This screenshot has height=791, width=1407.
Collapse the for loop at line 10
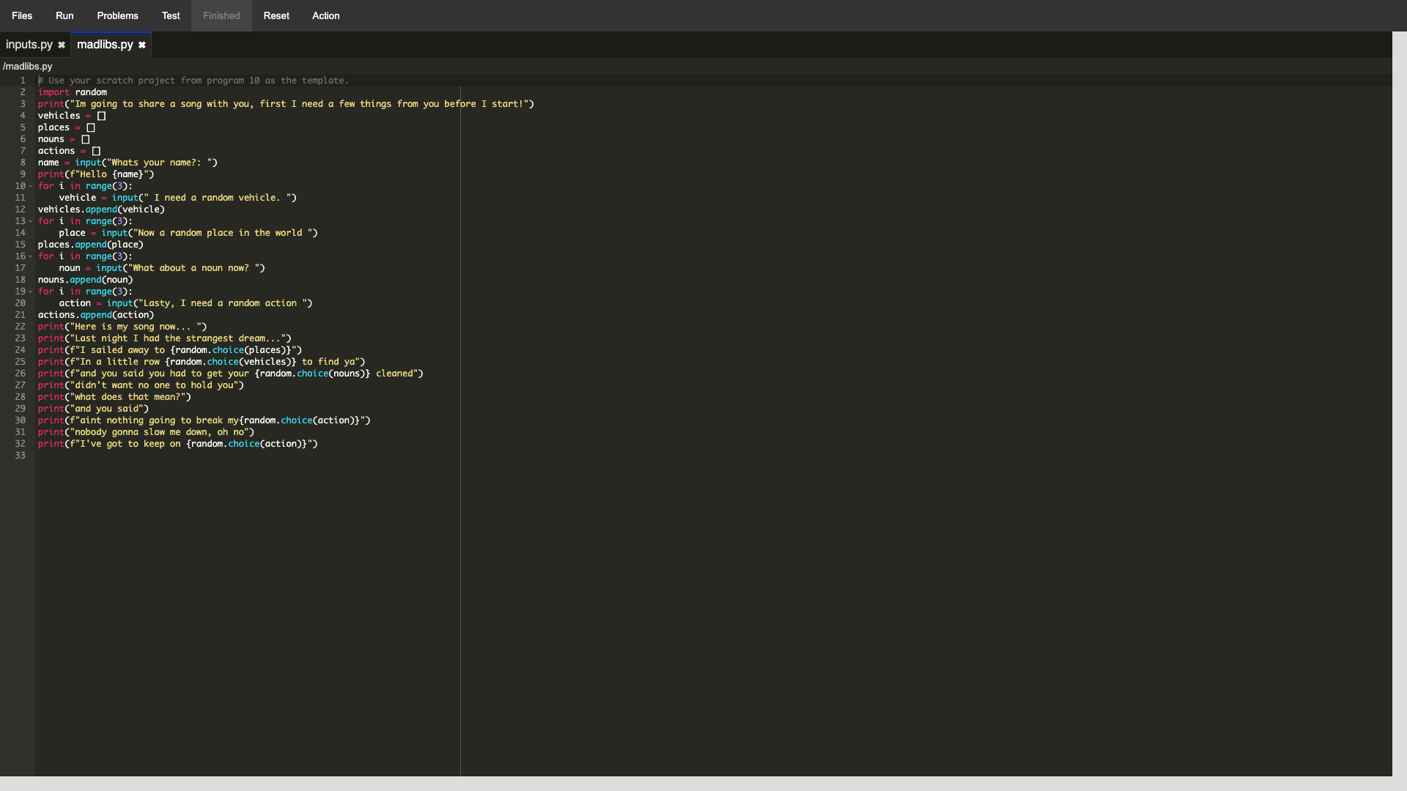coord(31,186)
